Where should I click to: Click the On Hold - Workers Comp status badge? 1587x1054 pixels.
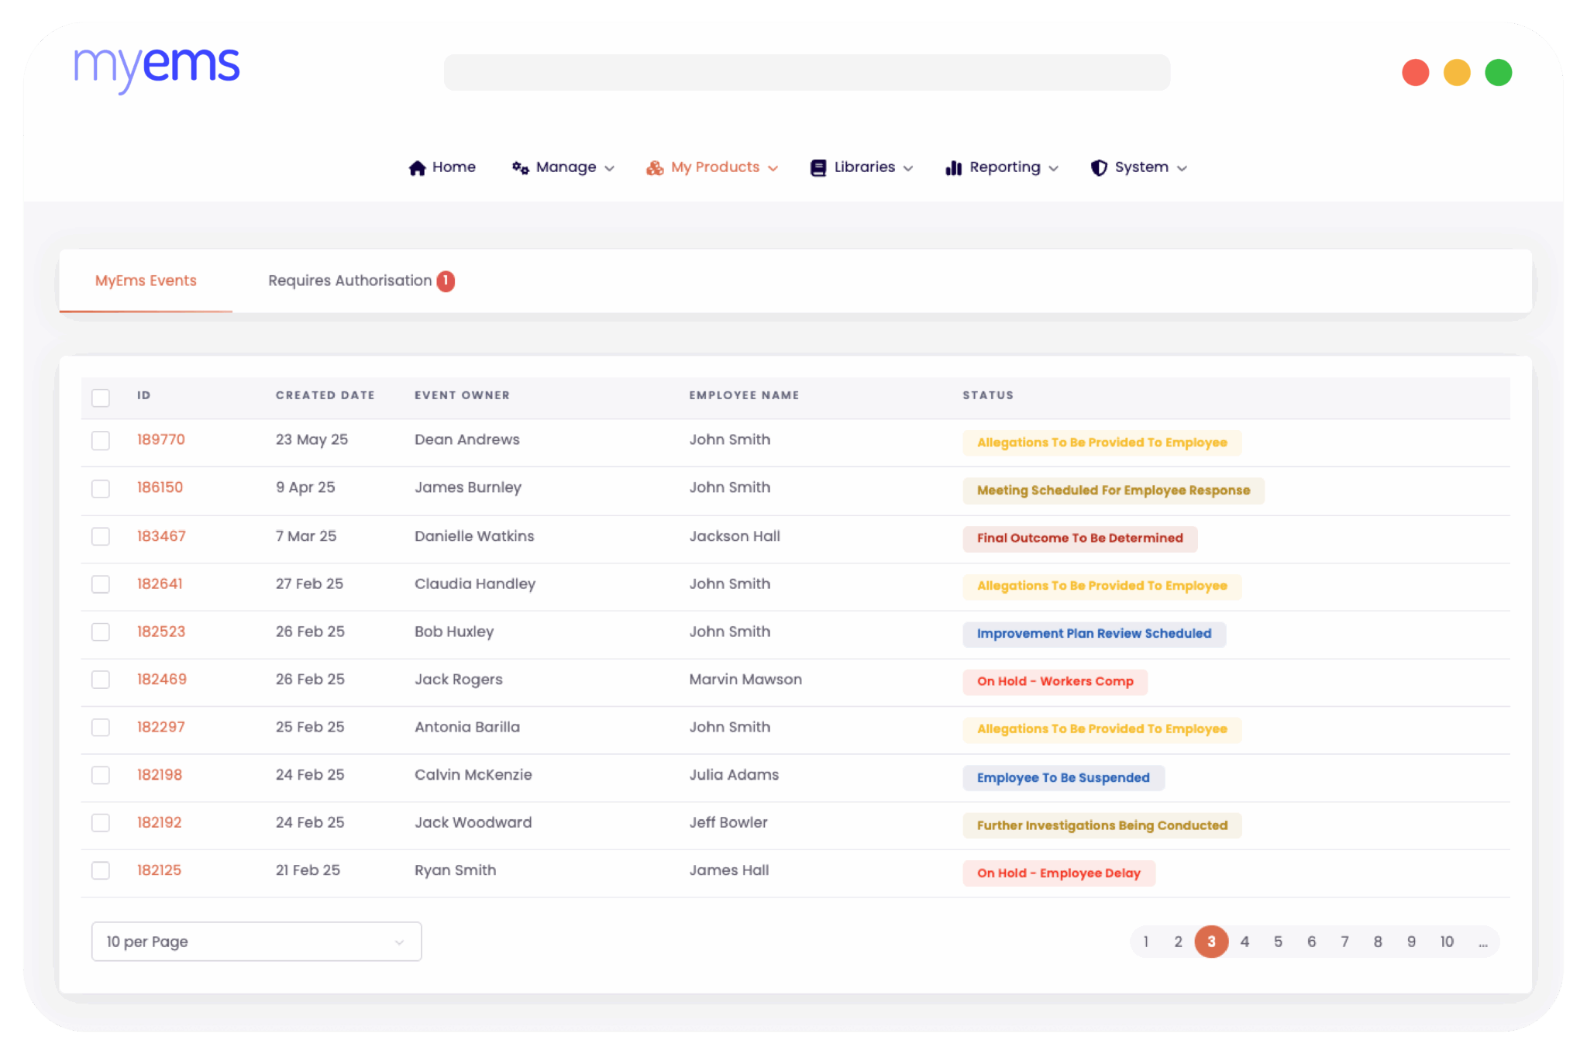pyautogui.click(x=1055, y=681)
